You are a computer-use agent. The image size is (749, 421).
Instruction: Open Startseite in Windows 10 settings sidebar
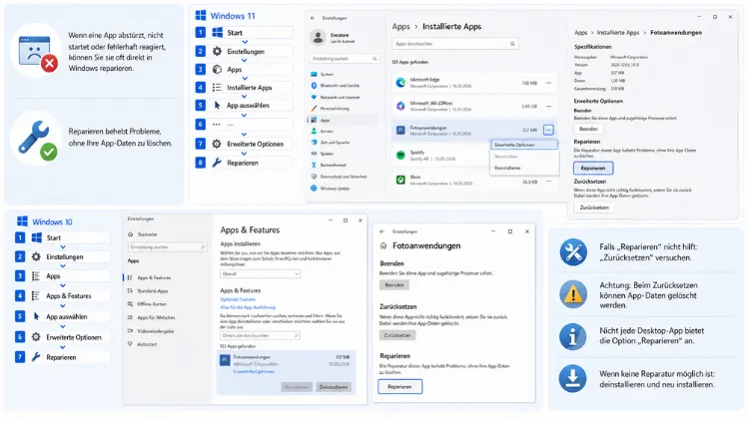pyautogui.click(x=143, y=234)
